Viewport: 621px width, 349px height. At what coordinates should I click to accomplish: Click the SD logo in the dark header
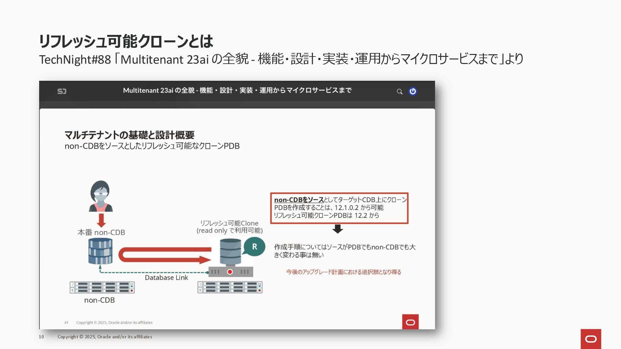click(x=62, y=91)
